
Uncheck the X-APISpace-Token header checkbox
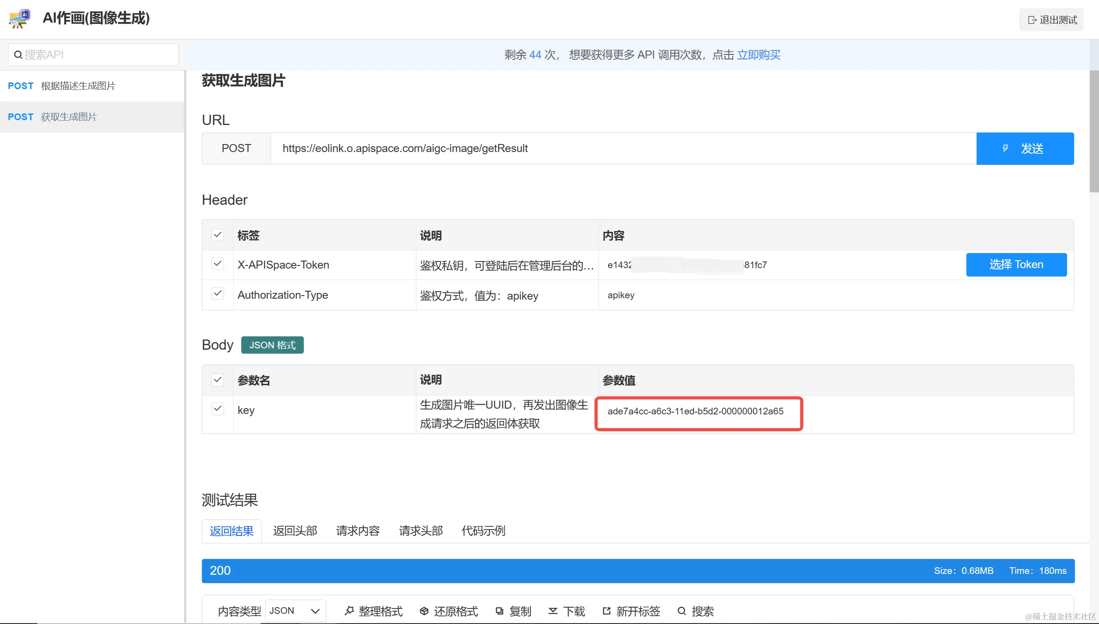pos(218,264)
